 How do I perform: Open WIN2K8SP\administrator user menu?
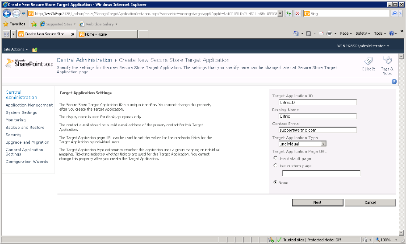tap(363, 46)
